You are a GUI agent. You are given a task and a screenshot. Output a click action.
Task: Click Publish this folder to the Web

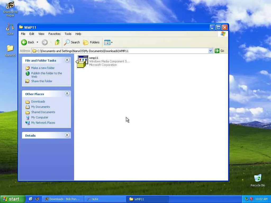point(47,75)
